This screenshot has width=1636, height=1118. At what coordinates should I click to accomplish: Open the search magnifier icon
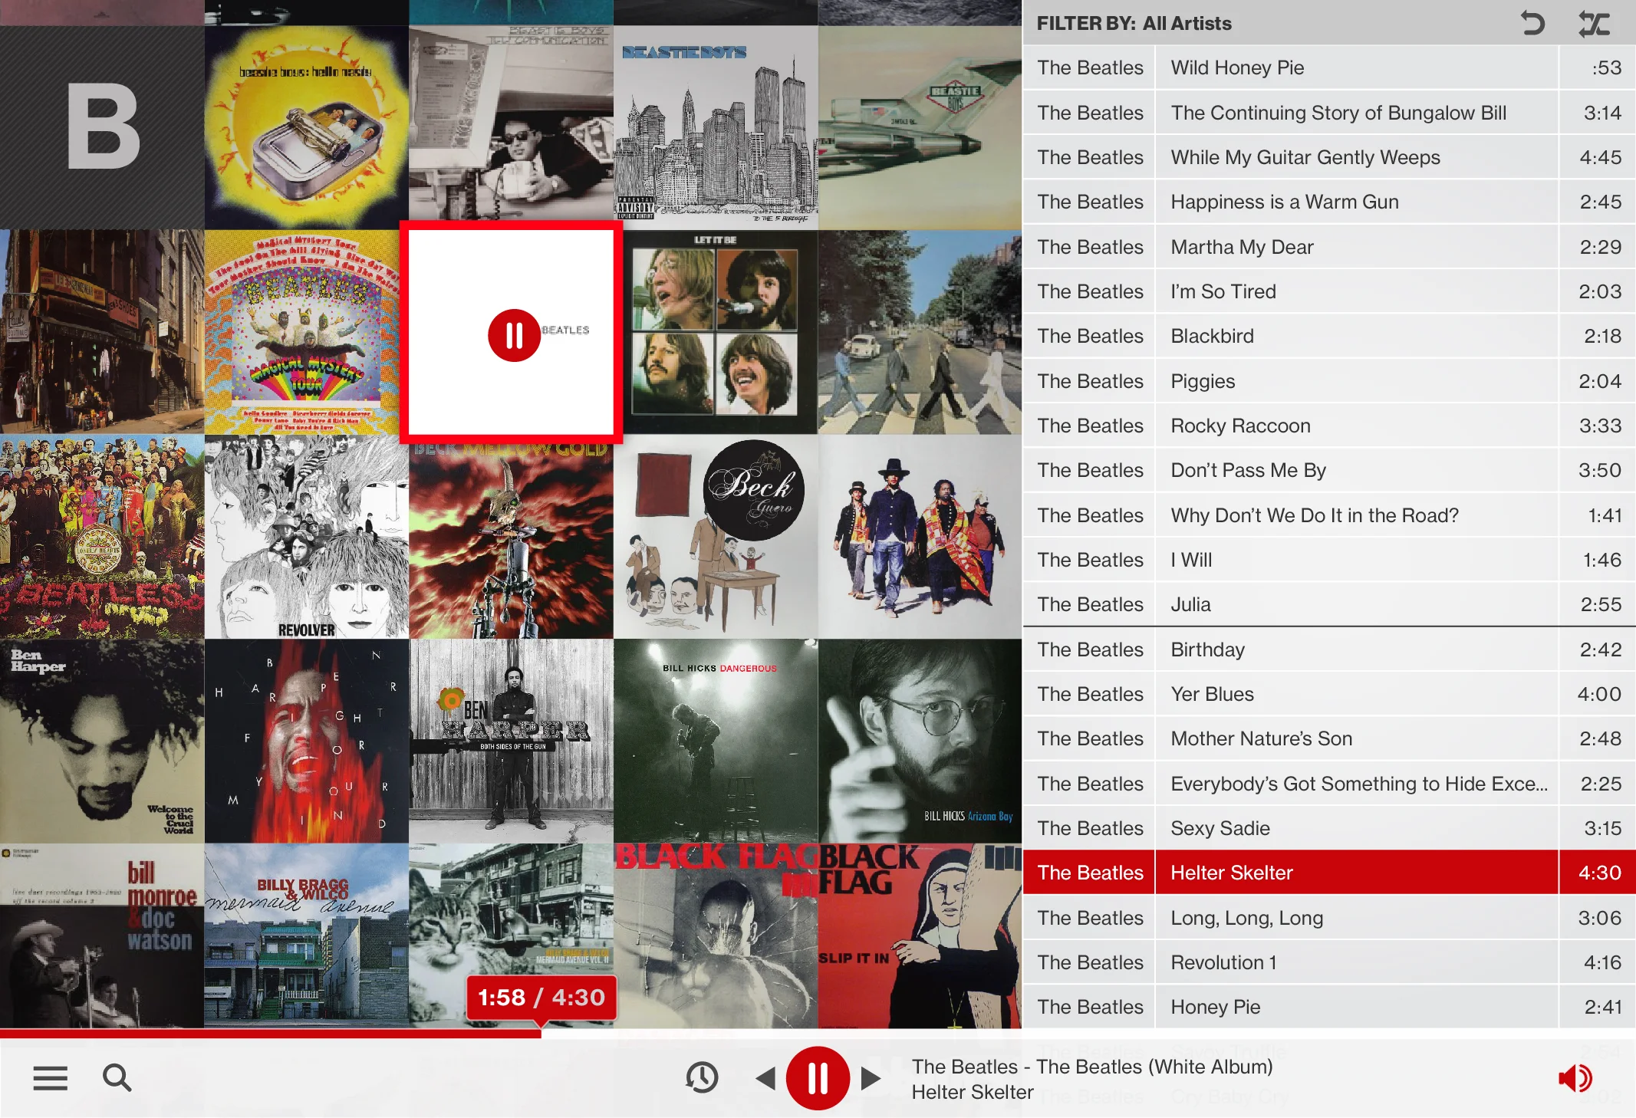pos(117,1078)
